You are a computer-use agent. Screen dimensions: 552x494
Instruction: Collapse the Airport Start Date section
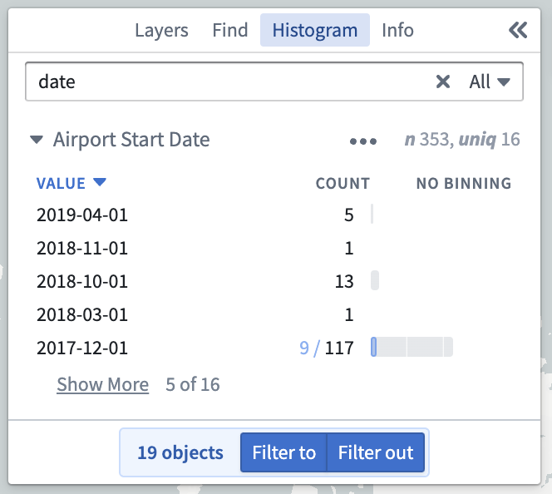37,140
